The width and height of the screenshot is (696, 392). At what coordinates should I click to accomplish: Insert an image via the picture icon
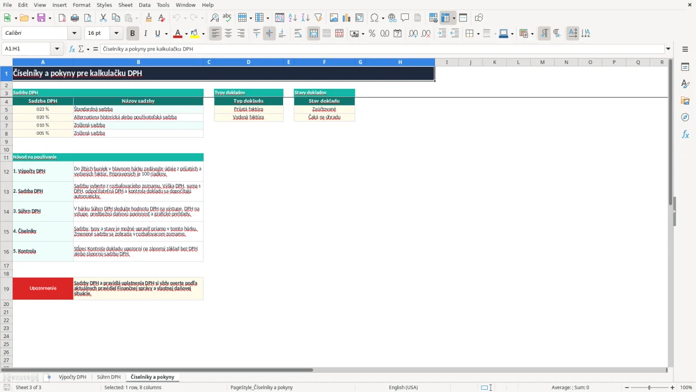click(334, 18)
